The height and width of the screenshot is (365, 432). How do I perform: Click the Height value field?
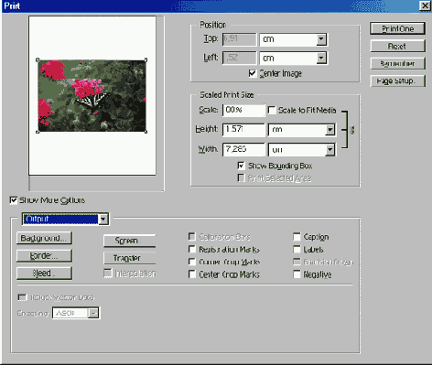pos(243,130)
